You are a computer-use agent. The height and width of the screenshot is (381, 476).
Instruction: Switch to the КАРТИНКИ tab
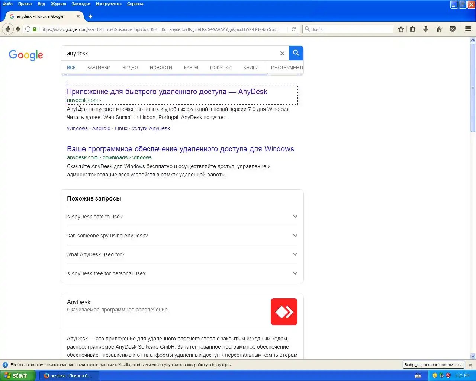pyautogui.click(x=99, y=68)
